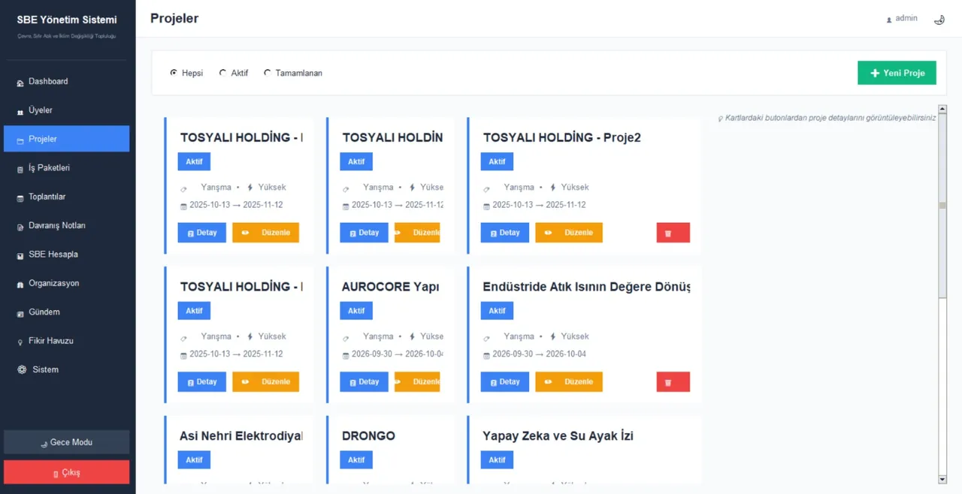This screenshot has width=962, height=494.
Task: Click the scrollbar down arrow in project list
Action: (x=942, y=479)
